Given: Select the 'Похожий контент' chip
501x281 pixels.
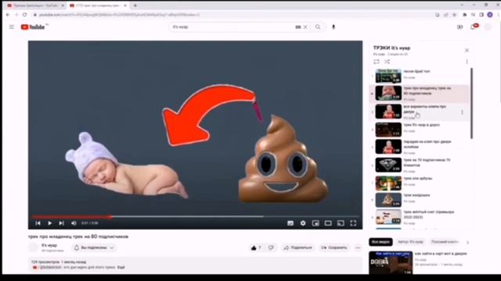Looking at the screenshot, I should coord(445,242).
